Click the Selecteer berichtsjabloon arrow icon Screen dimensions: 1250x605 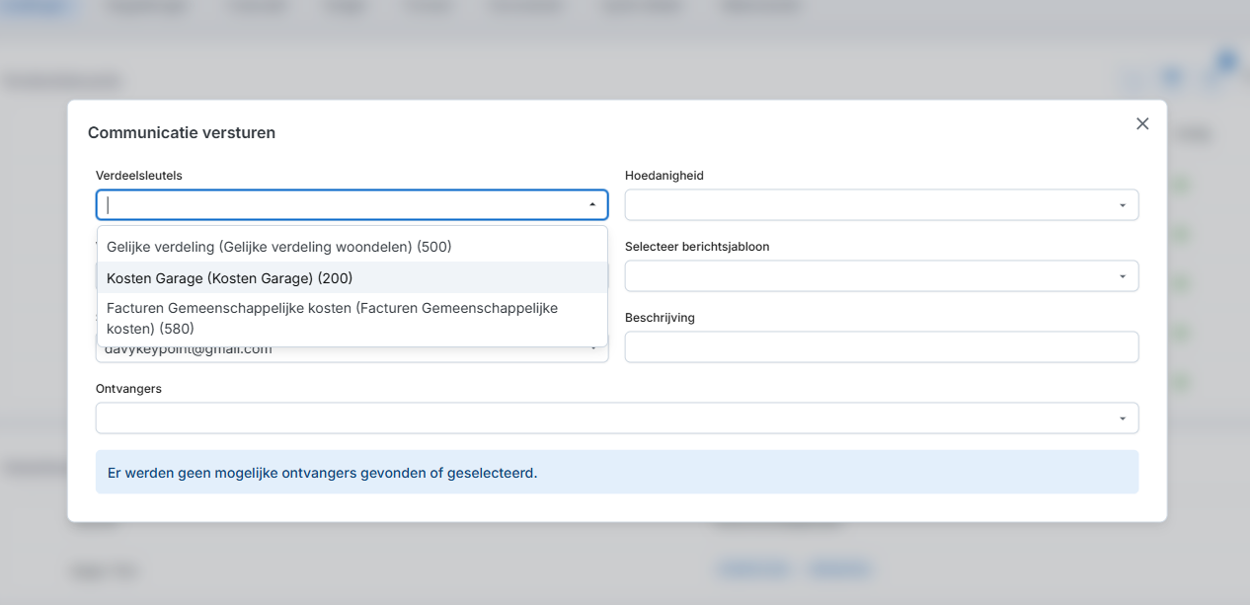1123,276
